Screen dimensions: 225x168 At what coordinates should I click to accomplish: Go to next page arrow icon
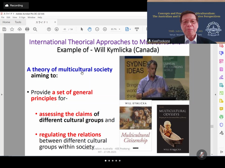point(56,29)
